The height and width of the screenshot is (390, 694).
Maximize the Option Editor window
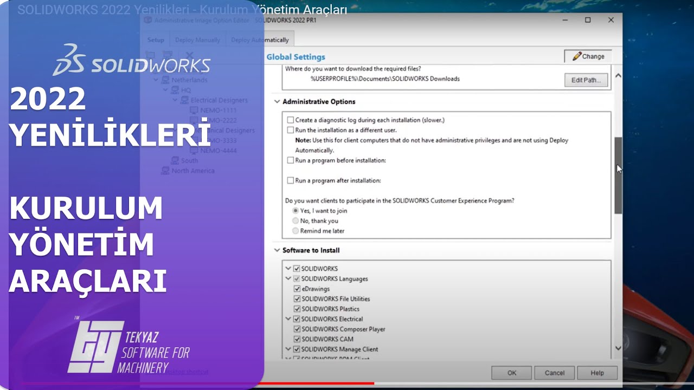[588, 20]
